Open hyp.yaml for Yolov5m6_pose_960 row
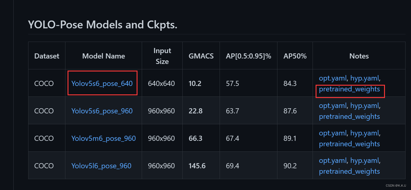Viewport: 411px width, 190px height. click(364, 133)
